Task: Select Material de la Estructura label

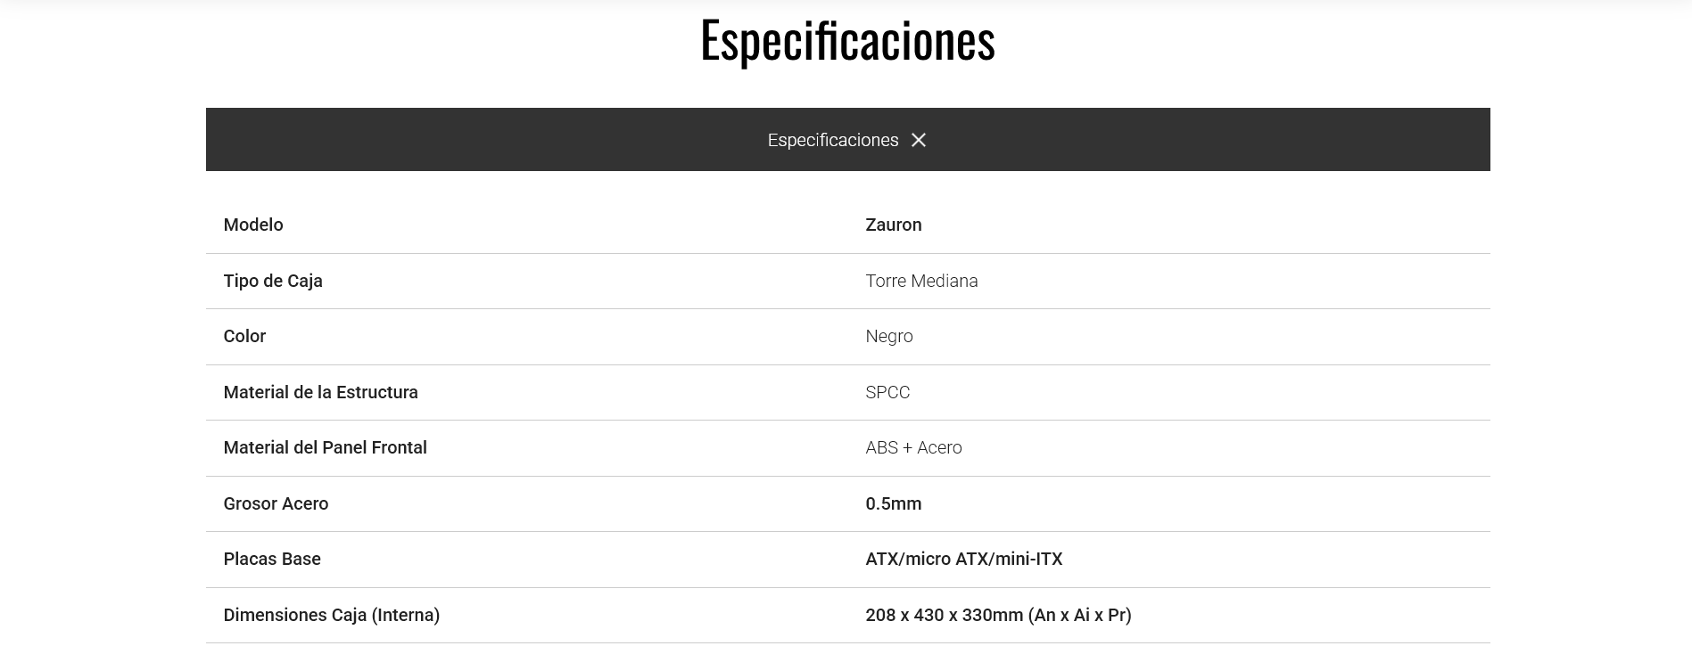Action: pos(320,392)
